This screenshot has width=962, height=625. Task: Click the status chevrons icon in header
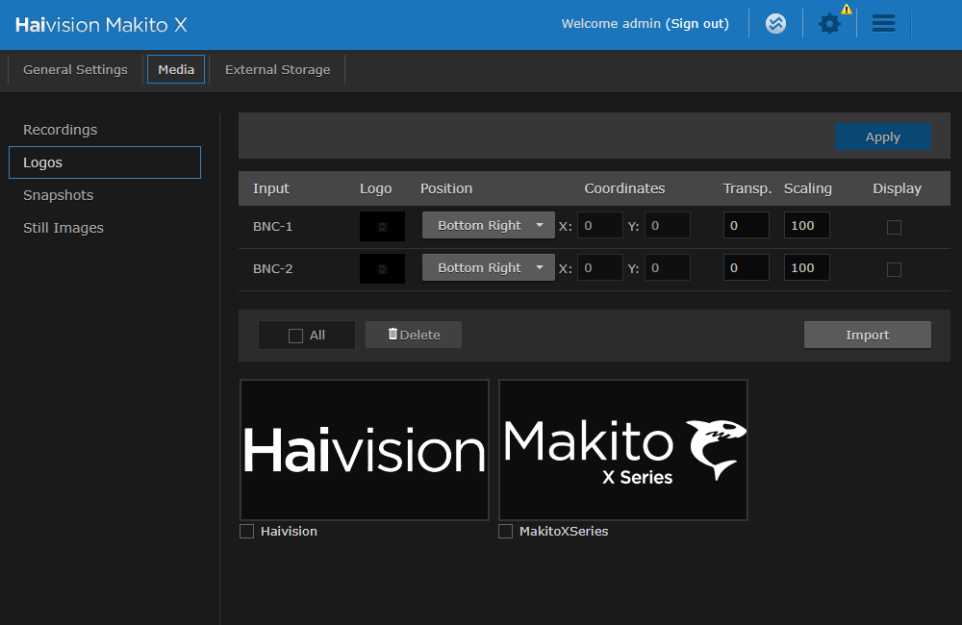[776, 24]
